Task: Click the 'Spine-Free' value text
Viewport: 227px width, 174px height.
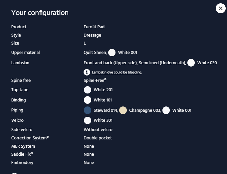Action: [95, 81]
